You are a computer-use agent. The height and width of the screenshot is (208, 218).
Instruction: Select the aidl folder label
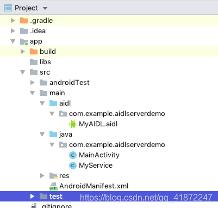click(x=65, y=103)
